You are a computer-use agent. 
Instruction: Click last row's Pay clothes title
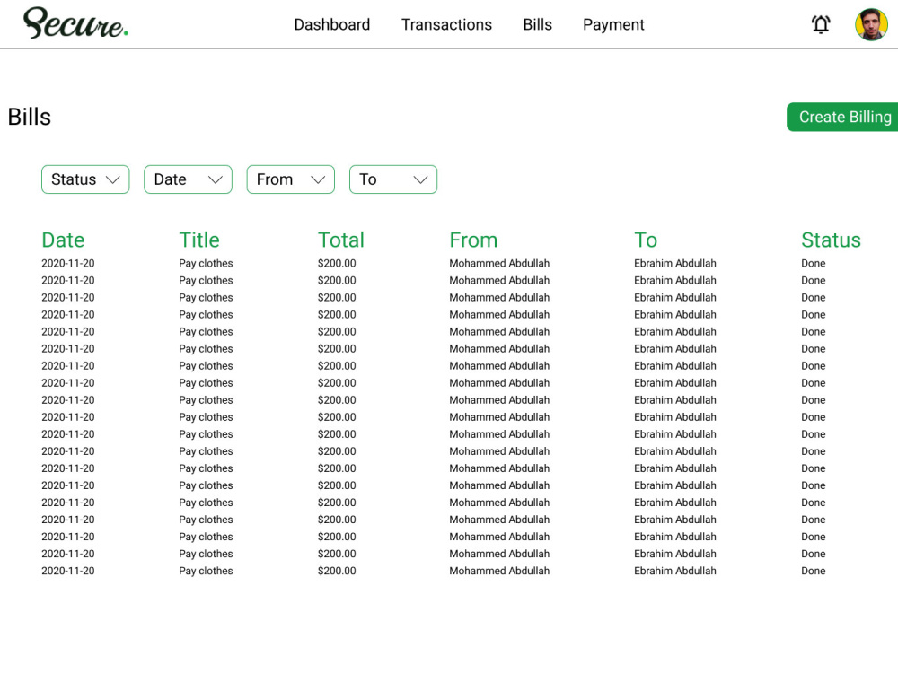[206, 571]
